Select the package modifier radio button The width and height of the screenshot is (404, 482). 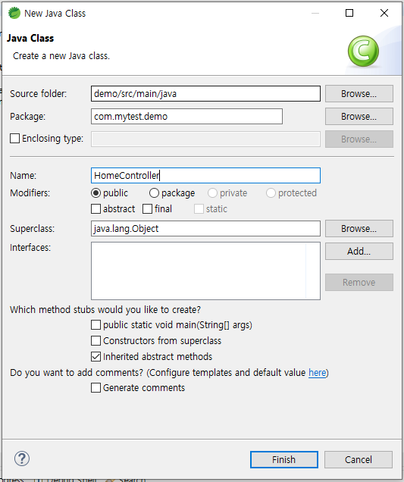(154, 193)
